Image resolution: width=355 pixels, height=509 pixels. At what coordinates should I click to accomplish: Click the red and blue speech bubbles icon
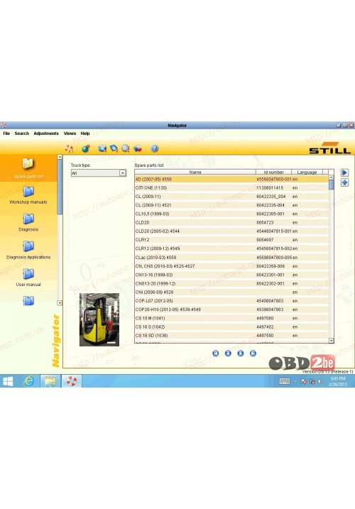(x=138, y=148)
